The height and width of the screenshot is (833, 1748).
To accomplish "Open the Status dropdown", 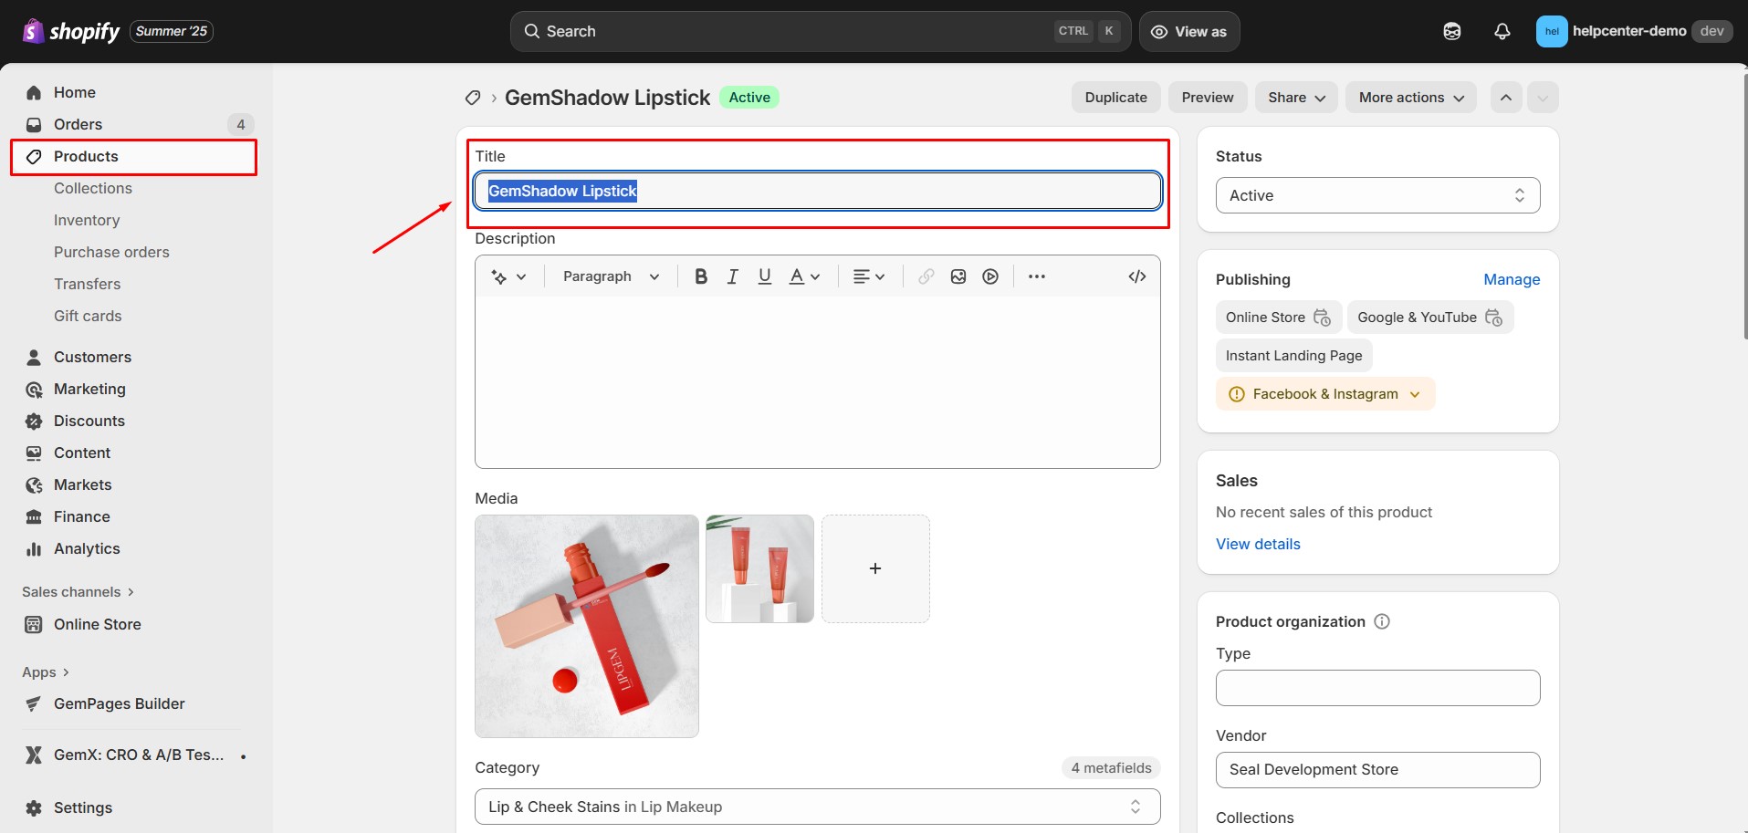I will pyautogui.click(x=1377, y=195).
